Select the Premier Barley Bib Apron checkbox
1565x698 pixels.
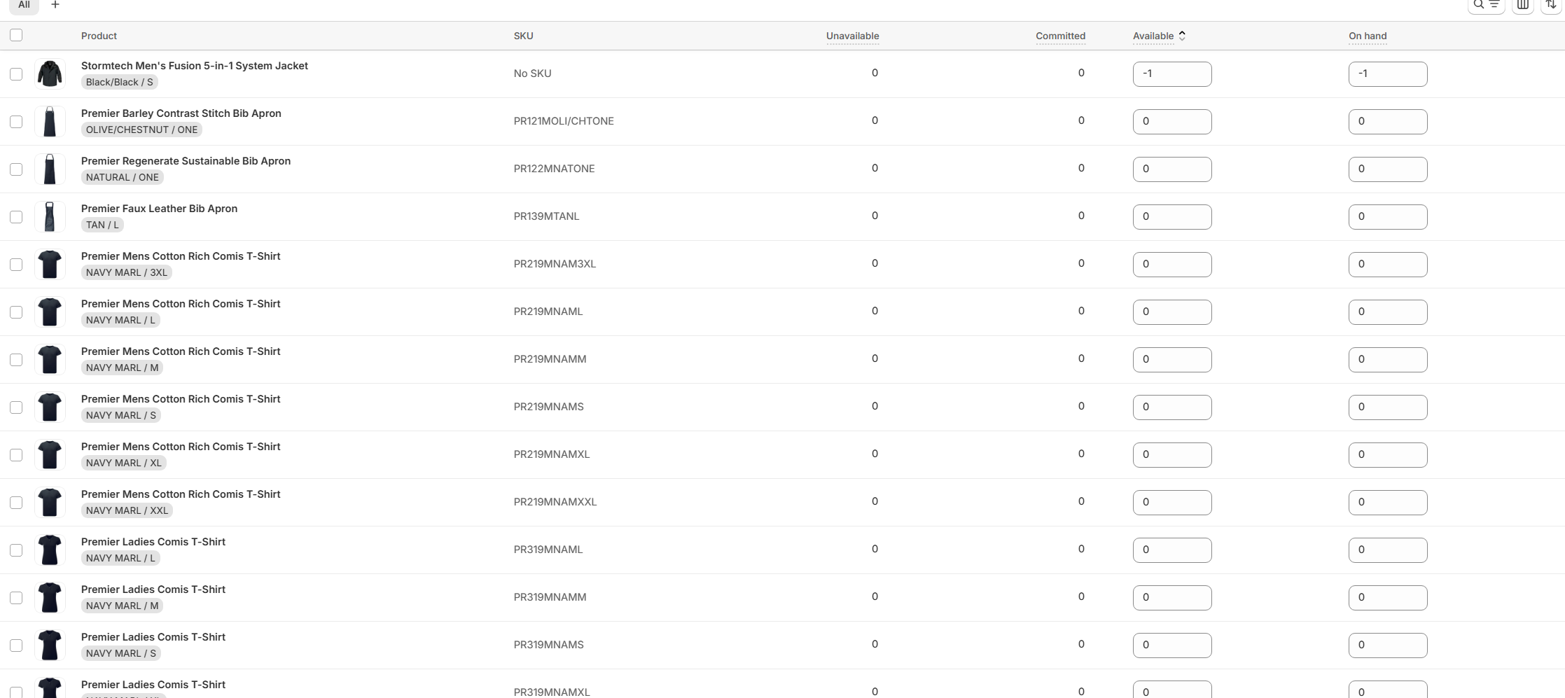point(16,122)
